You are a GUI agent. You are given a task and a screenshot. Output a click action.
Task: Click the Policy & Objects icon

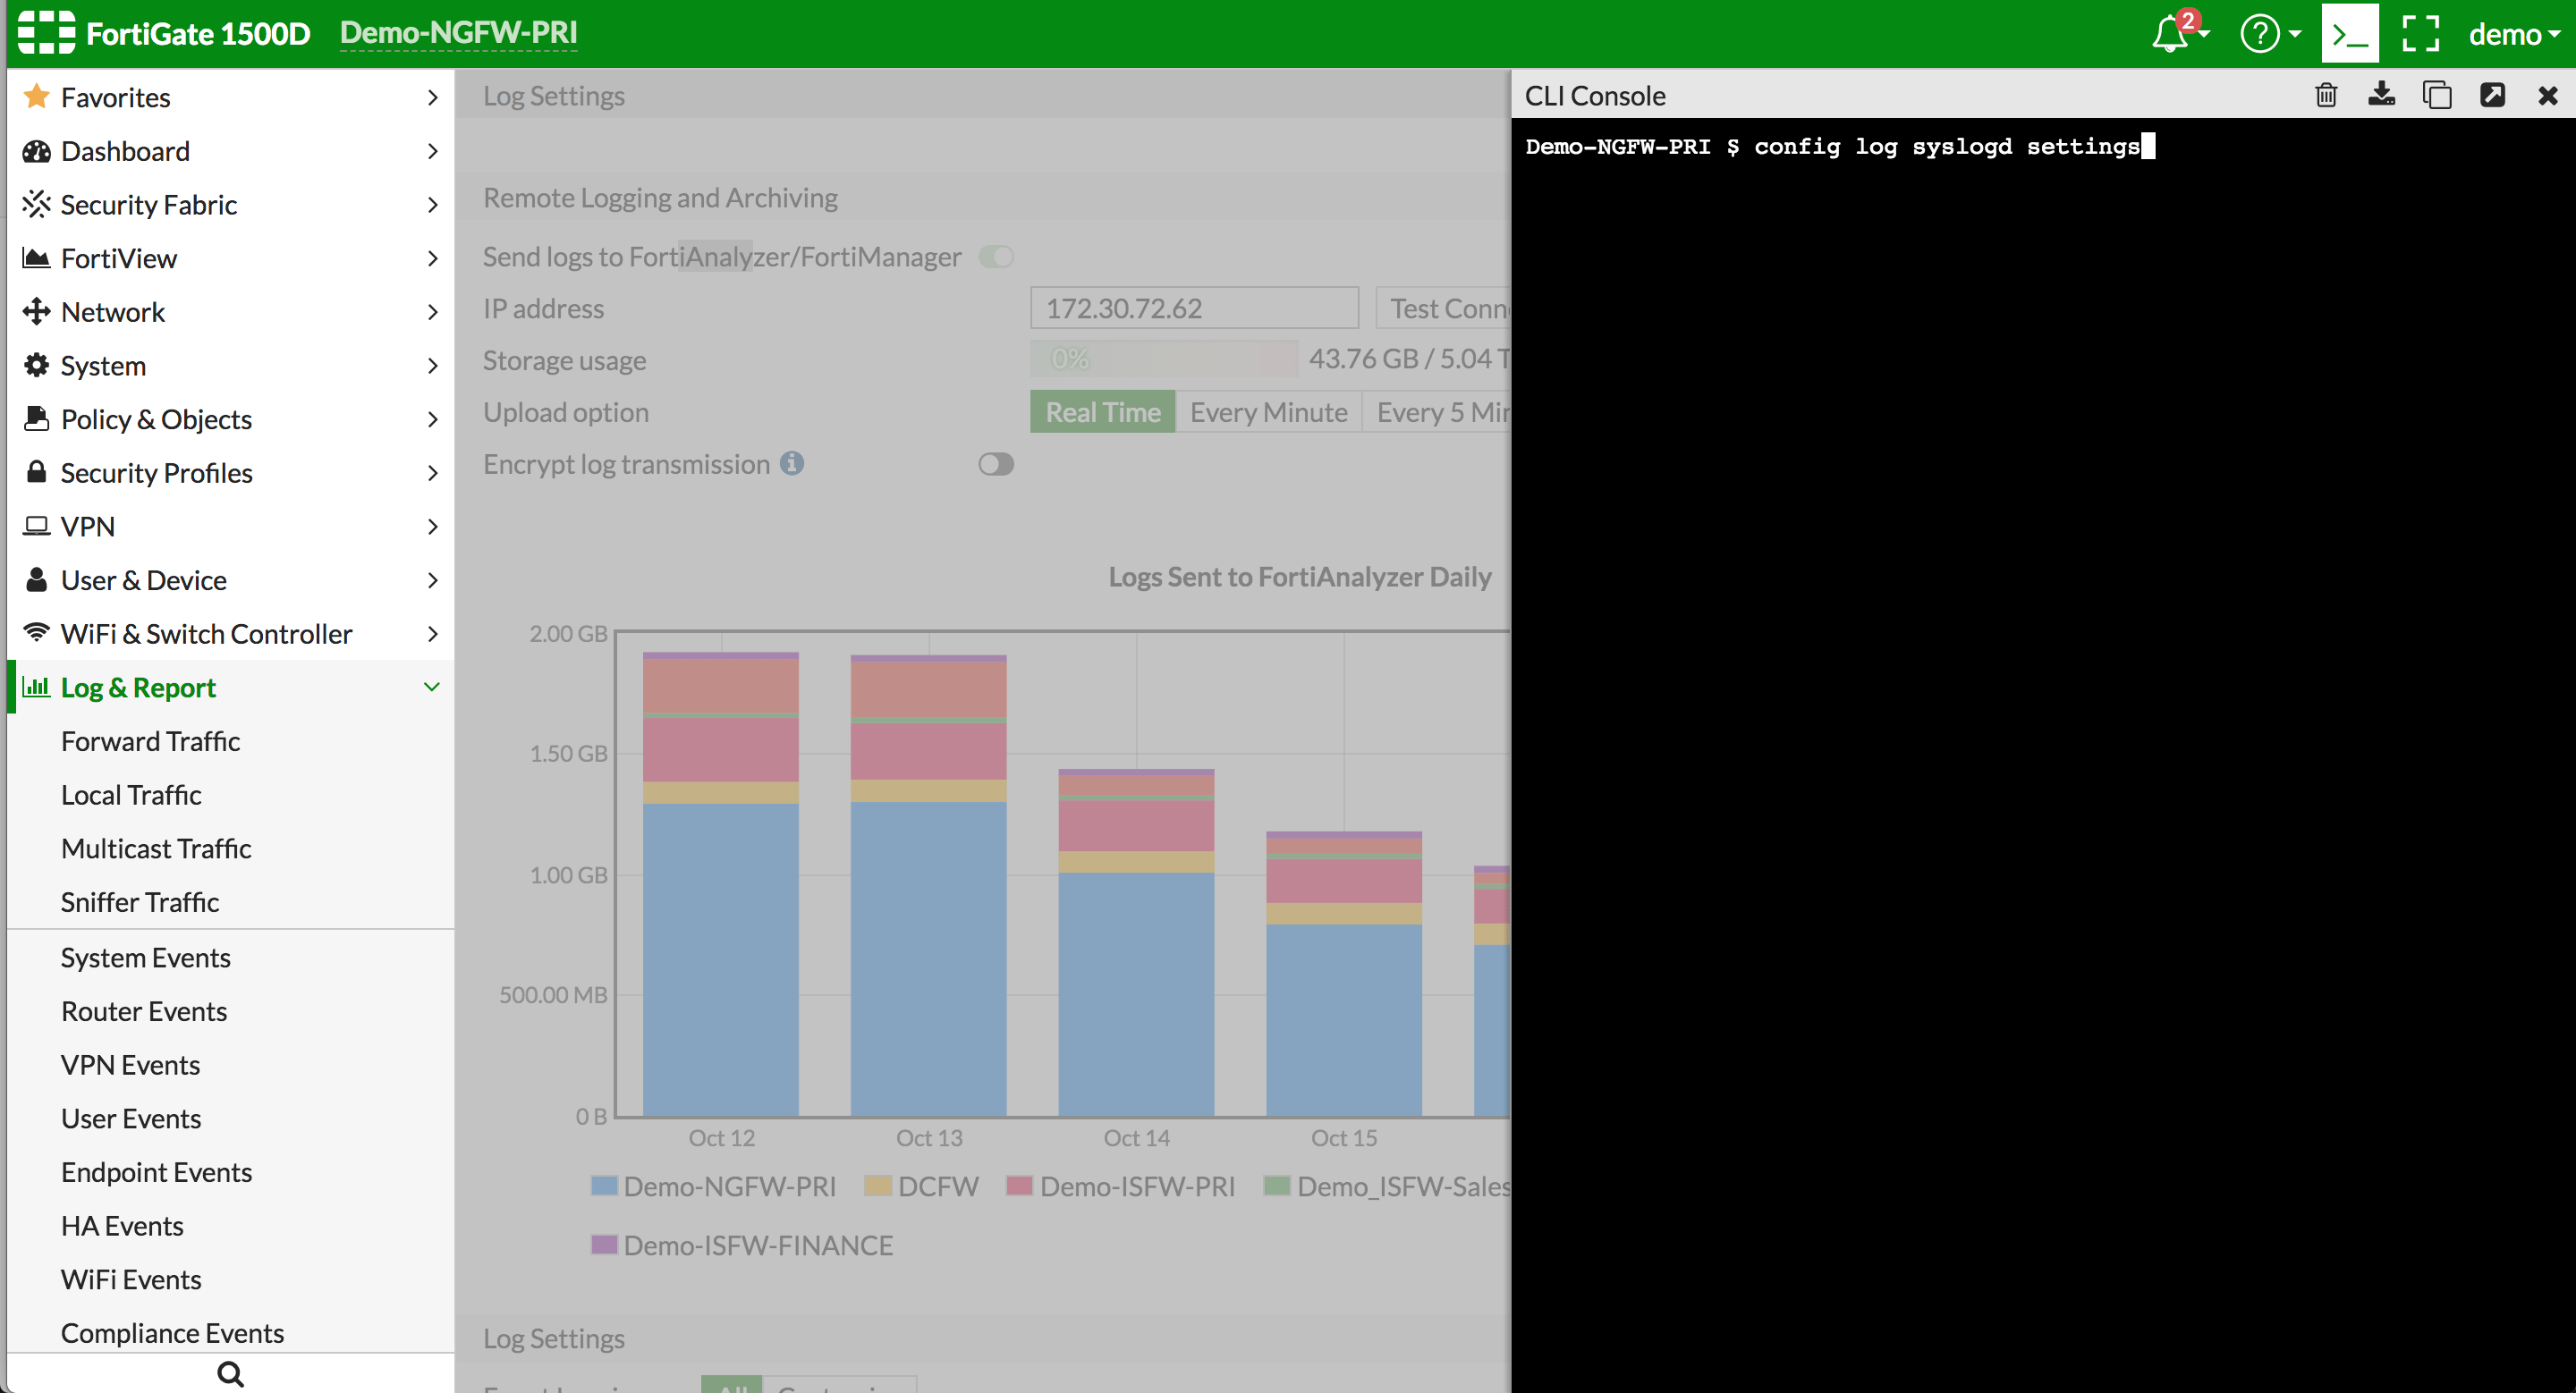(x=36, y=418)
